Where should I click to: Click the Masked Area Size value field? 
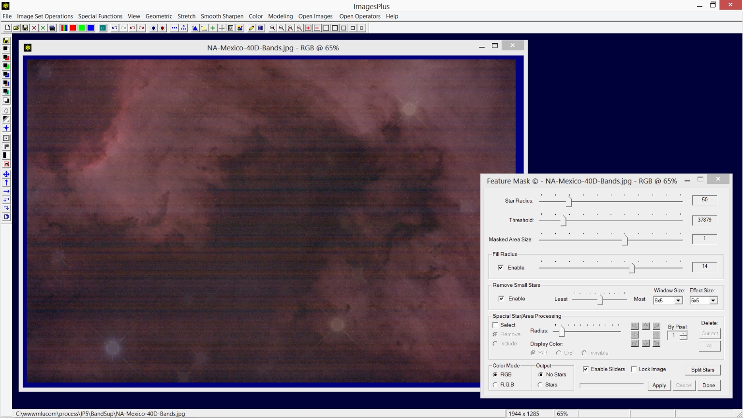704,239
